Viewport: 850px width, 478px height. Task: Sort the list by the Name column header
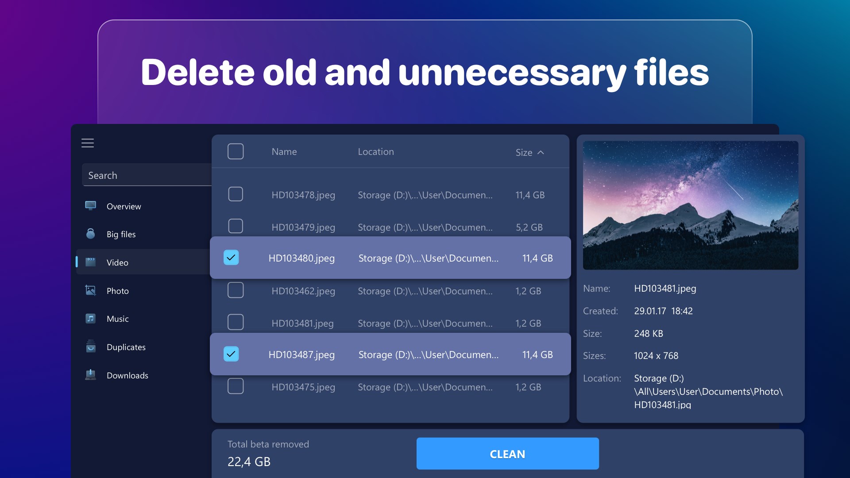(x=284, y=152)
